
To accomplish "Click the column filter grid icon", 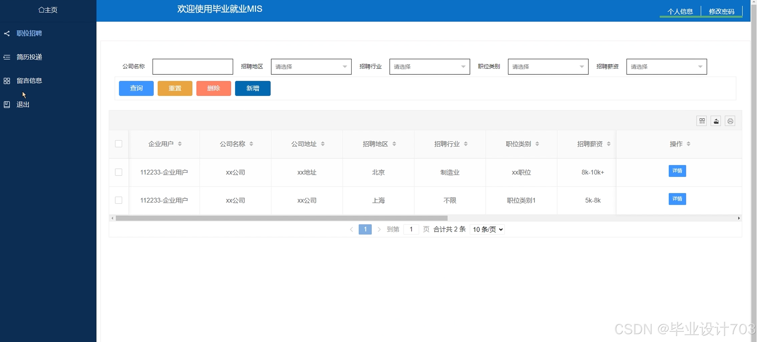I will [701, 121].
